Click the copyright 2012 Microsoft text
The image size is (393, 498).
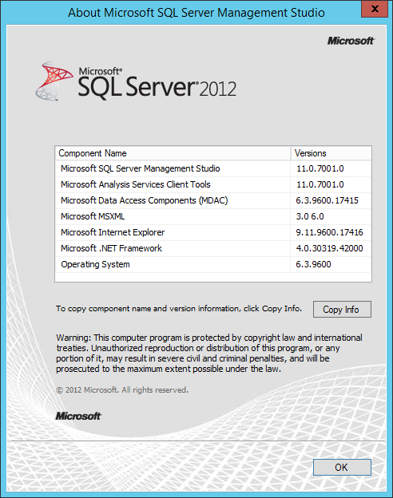coord(122,389)
